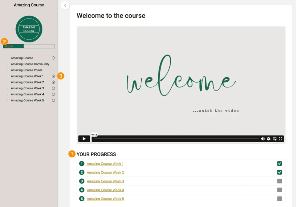Collapse the sidebar with the back chevron
296x207 pixels.
[65, 5]
